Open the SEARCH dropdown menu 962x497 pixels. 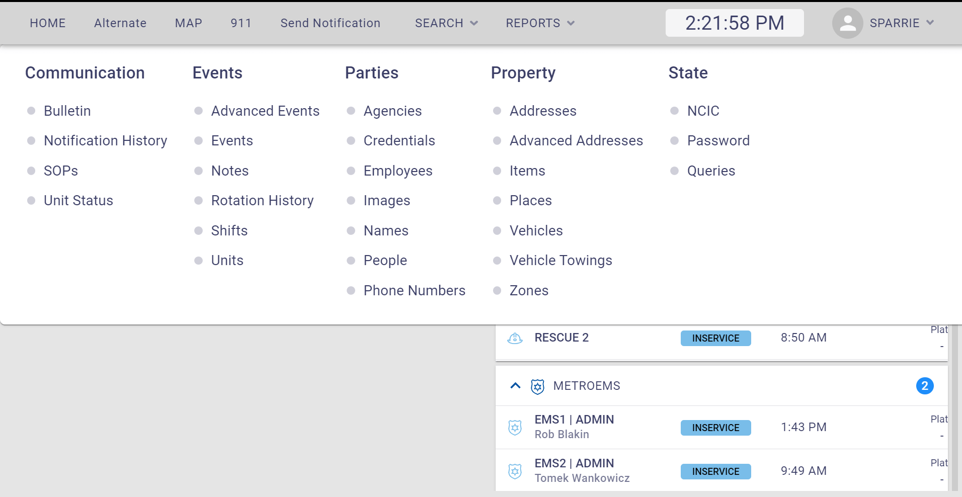tap(446, 23)
